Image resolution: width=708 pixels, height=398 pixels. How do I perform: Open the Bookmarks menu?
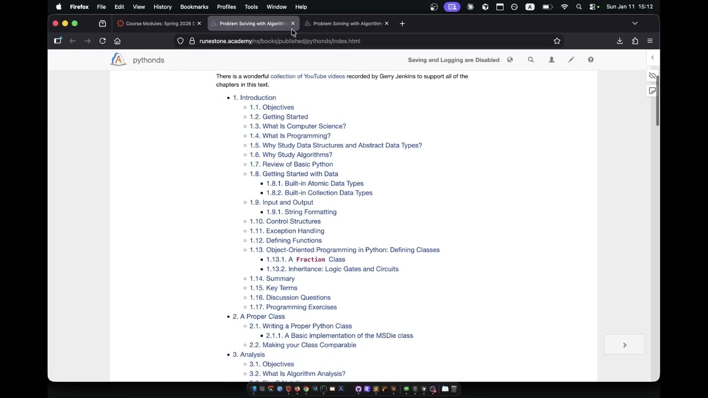coord(194,7)
